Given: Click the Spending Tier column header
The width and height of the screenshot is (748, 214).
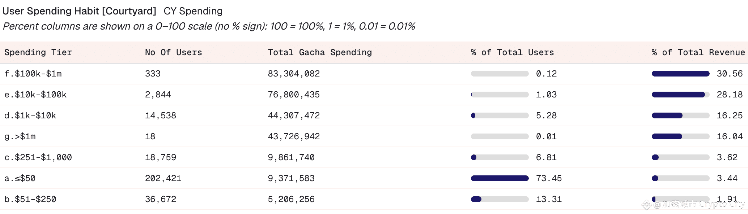Looking at the screenshot, I should pos(38,53).
